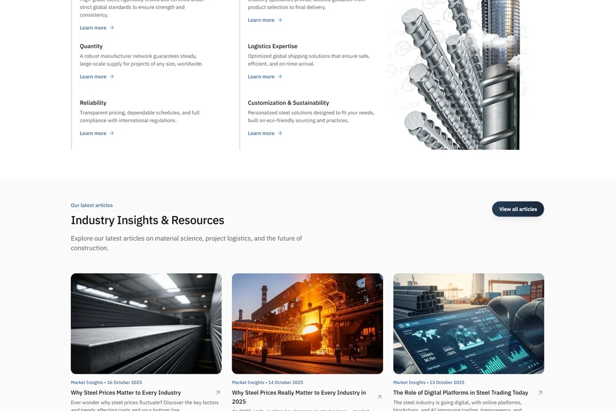Click the diagonal arrow beside the 2025 steel prices article

click(379, 397)
